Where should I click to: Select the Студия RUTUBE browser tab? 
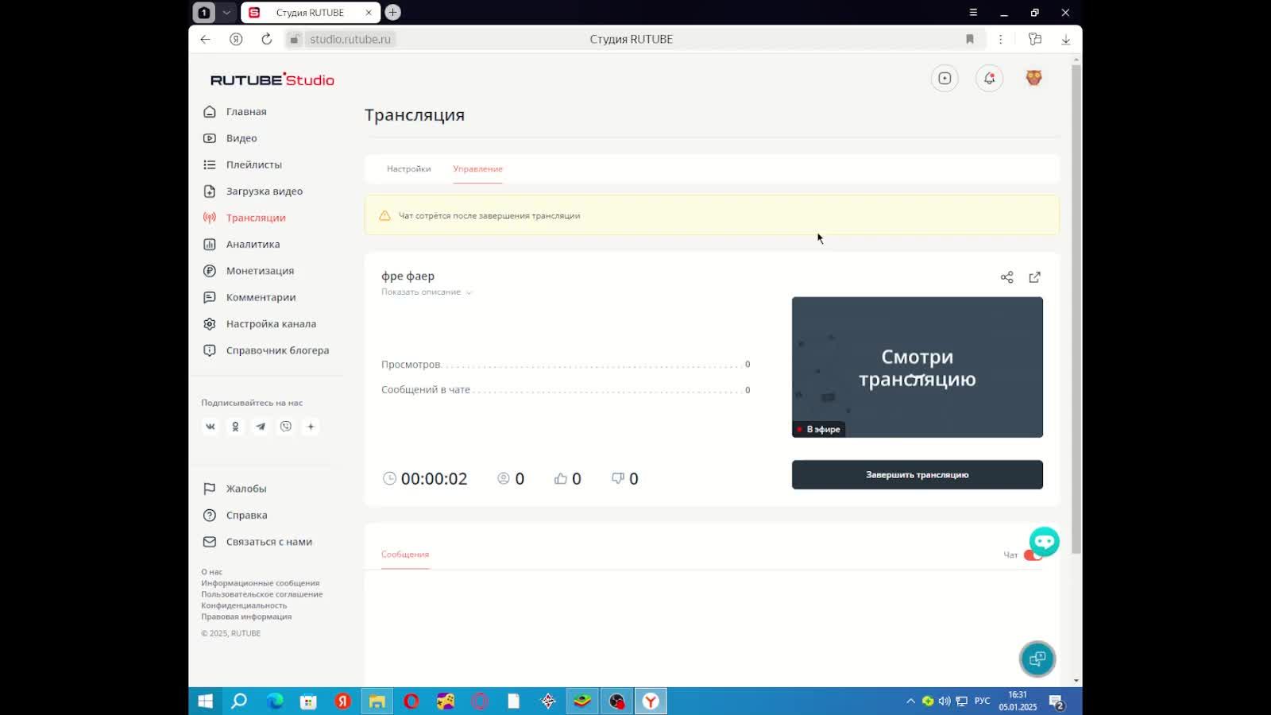point(310,13)
